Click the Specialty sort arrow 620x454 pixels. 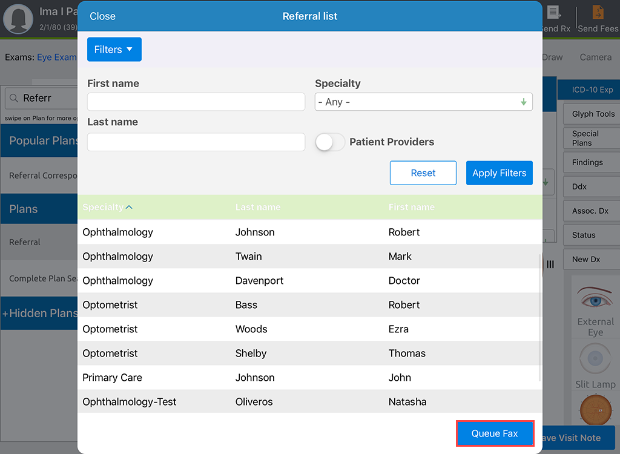pos(130,207)
